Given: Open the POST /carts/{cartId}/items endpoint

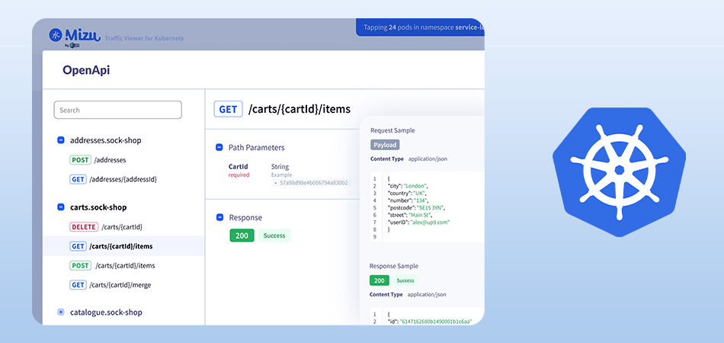Looking at the screenshot, I should coord(112,265).
